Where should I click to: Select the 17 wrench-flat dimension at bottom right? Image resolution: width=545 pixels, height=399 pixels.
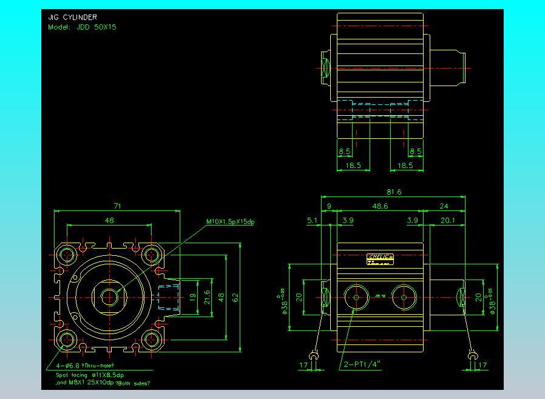482,365
